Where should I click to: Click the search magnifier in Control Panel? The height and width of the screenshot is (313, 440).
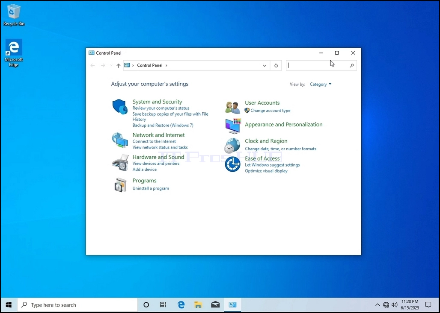pos(351,65)
